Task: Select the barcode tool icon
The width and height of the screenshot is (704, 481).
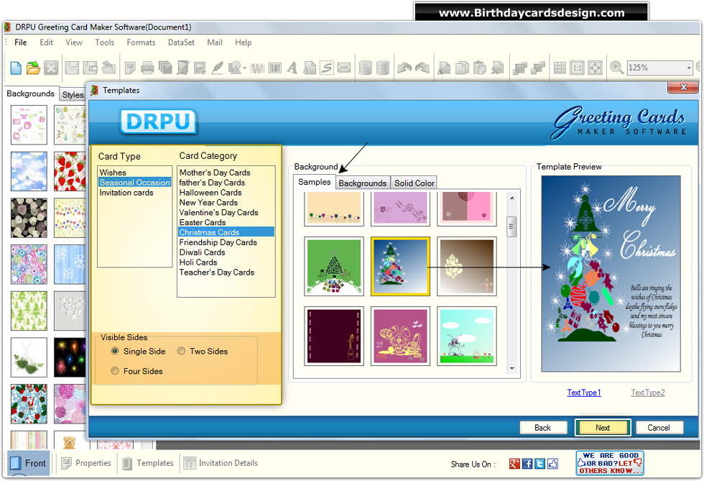Action: point(274,68)
